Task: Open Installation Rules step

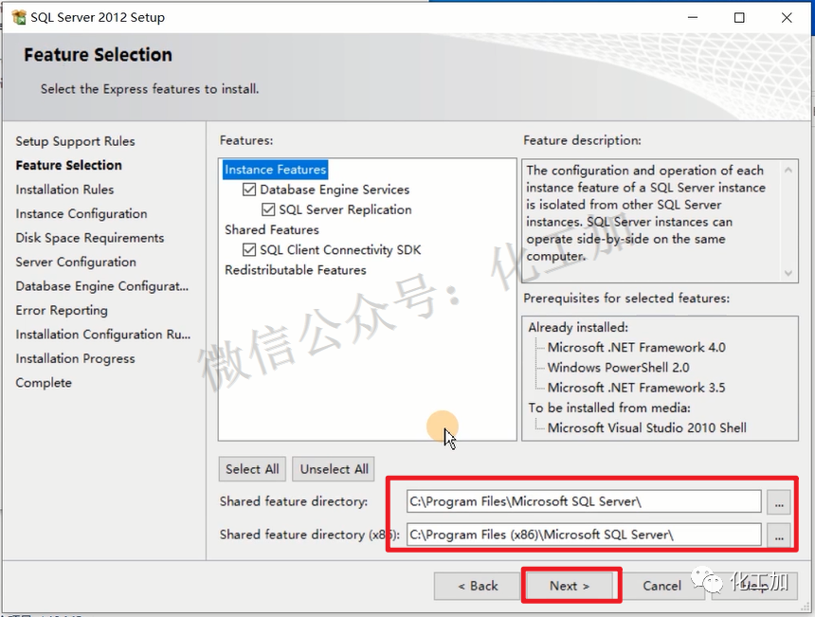Action: (x=64, y=190)
